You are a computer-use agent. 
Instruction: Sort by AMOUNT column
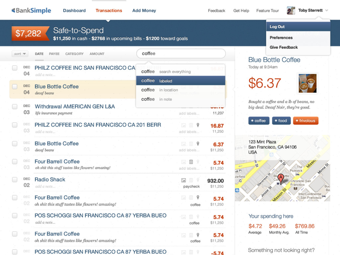97,54
